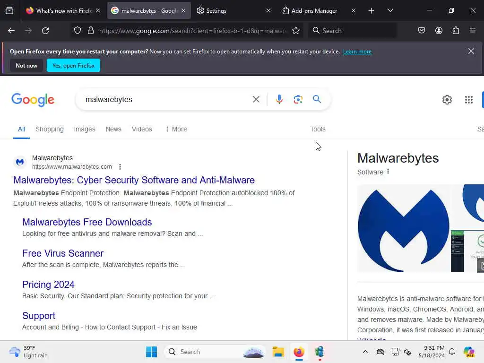This screenshot has height=363, width=484.
Task: Select the Shopping results tab
Action: pyautogui.click(x=49, y=129)
